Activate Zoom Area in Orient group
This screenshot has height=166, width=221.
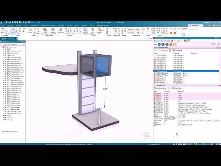pos(153,31)
